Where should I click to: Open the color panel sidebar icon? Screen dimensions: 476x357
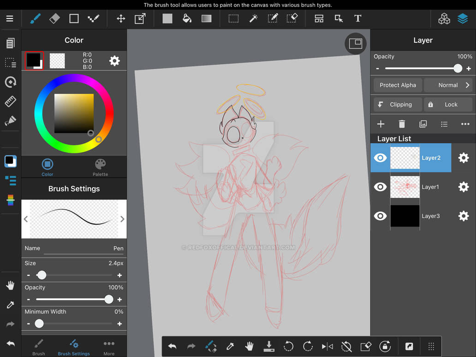(x=10, y=161)
